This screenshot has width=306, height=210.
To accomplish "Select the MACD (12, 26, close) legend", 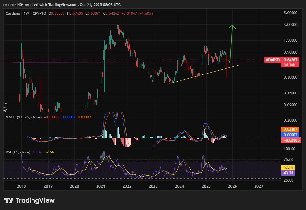I will tap(23, 117).
